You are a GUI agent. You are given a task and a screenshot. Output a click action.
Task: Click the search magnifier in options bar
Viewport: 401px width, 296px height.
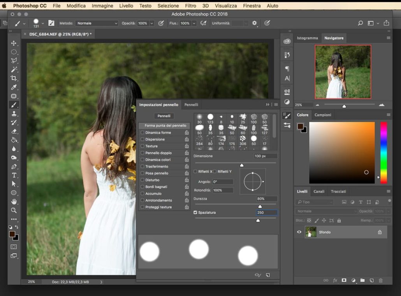361,23
